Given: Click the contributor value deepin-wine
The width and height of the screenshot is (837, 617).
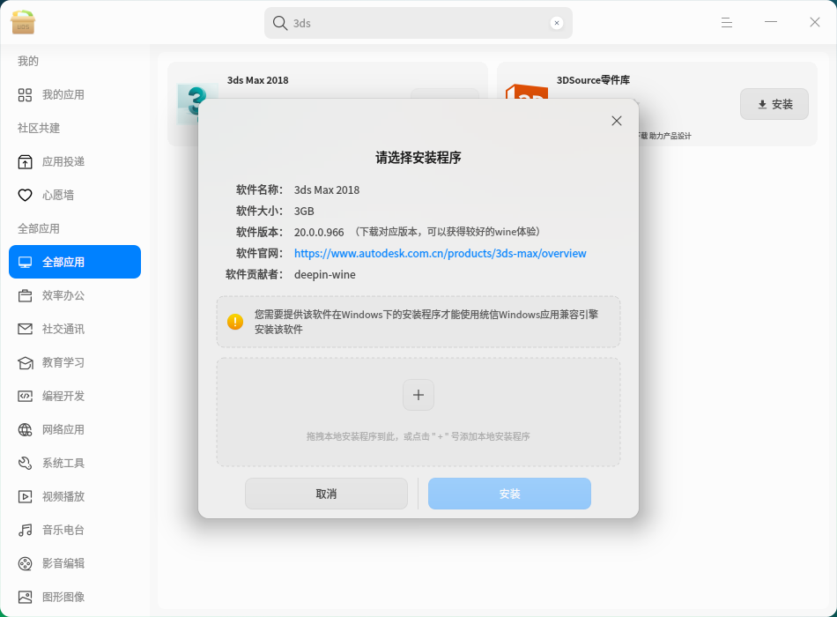Looking at the screenshot, I should click(324, 275).
